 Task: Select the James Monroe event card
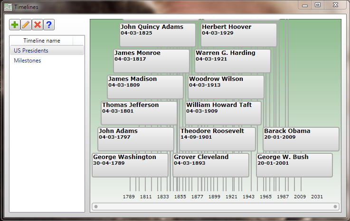click(x=151, y=61)
